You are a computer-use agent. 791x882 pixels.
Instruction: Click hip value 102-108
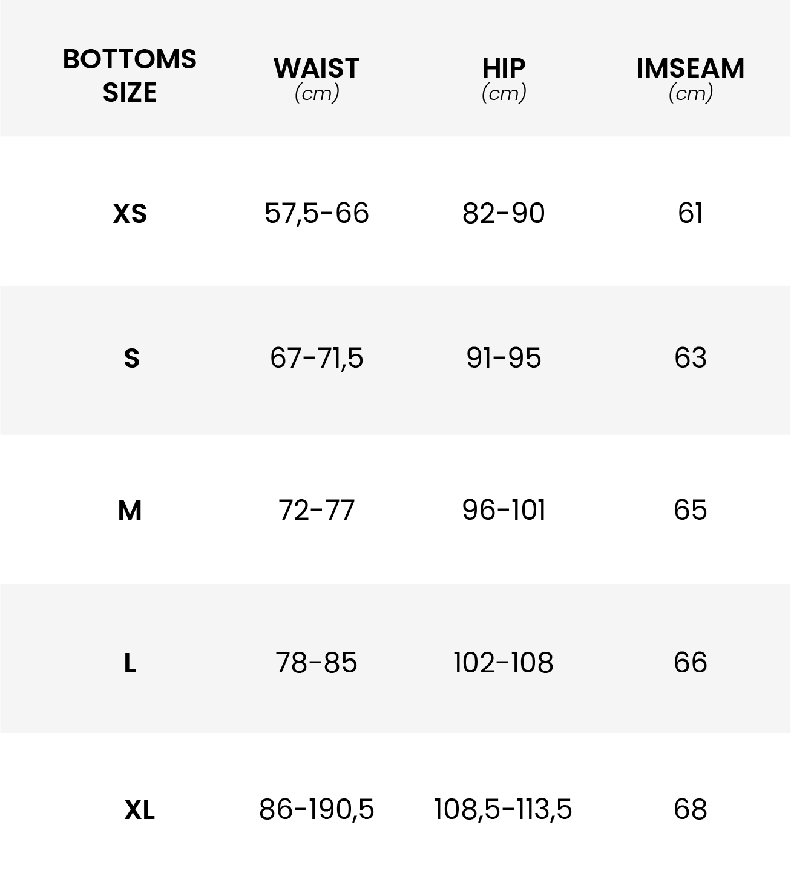tap(504, 663)
